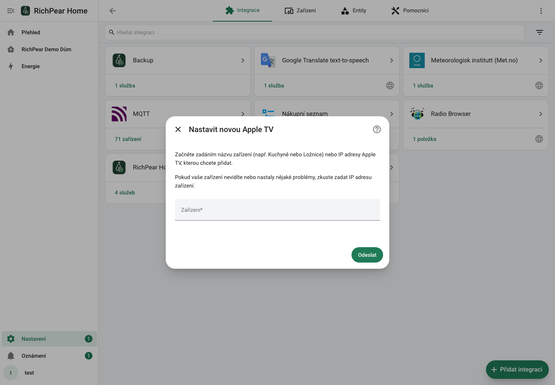555x385 pixels.
Task: Go back using the arrow icon
Action: tap(113, 11)
